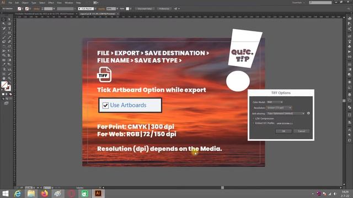Image resolution: width=353 pixels, height=198 pixels.
Task: Choose the Magic Wand tool
Action: 4,24
